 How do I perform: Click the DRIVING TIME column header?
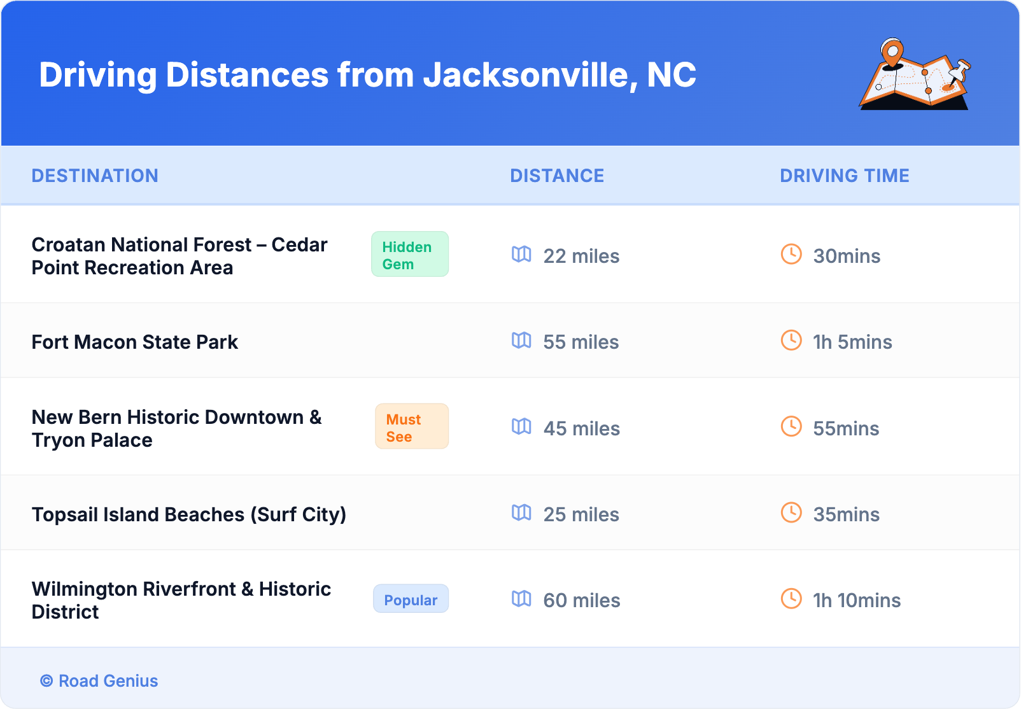[845, 176]
